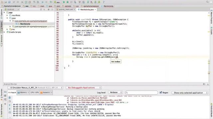Open Maven Projects side panel

[212, 17]
